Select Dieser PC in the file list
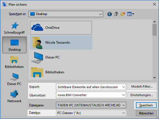This screenshot has height=119, width=159. (x=61, y=57)
